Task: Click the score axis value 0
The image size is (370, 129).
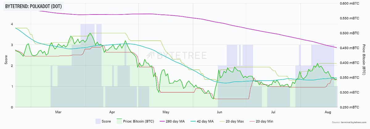Action: pos(12,107)
